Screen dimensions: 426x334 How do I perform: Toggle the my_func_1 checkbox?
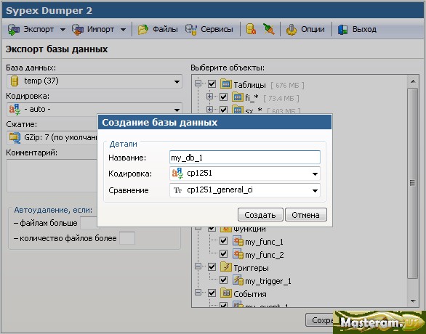[223, 241]
